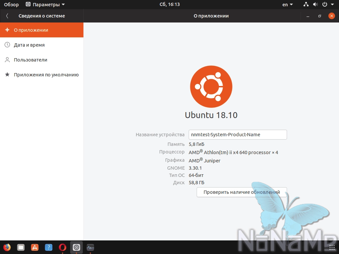Viewport: 339px width, 254px height.
Task: Open Приложения по умолчанию panel
Action: click(42, 75)
